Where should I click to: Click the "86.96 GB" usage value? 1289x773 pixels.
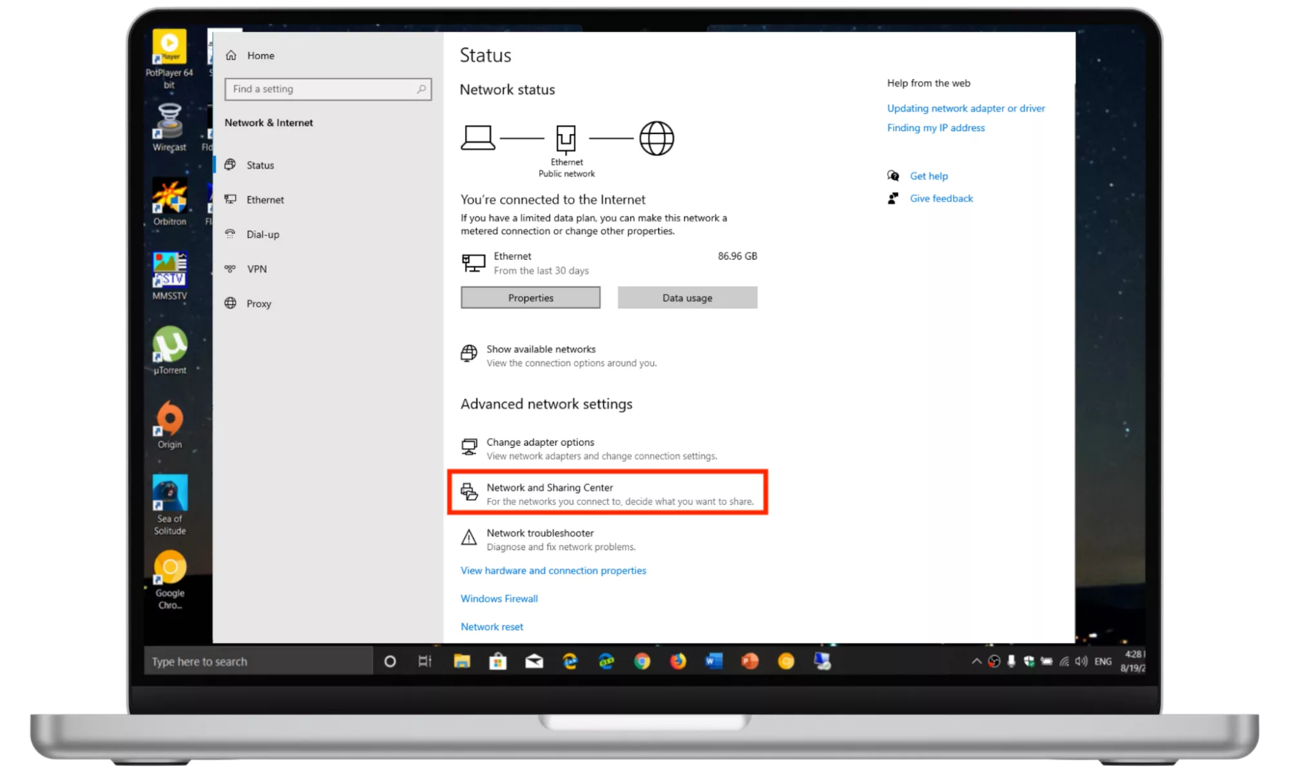737,256
